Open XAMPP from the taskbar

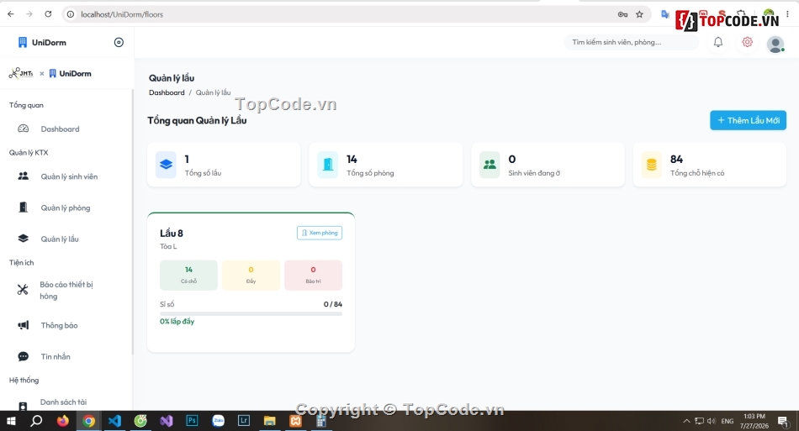(x=295, y=421)
